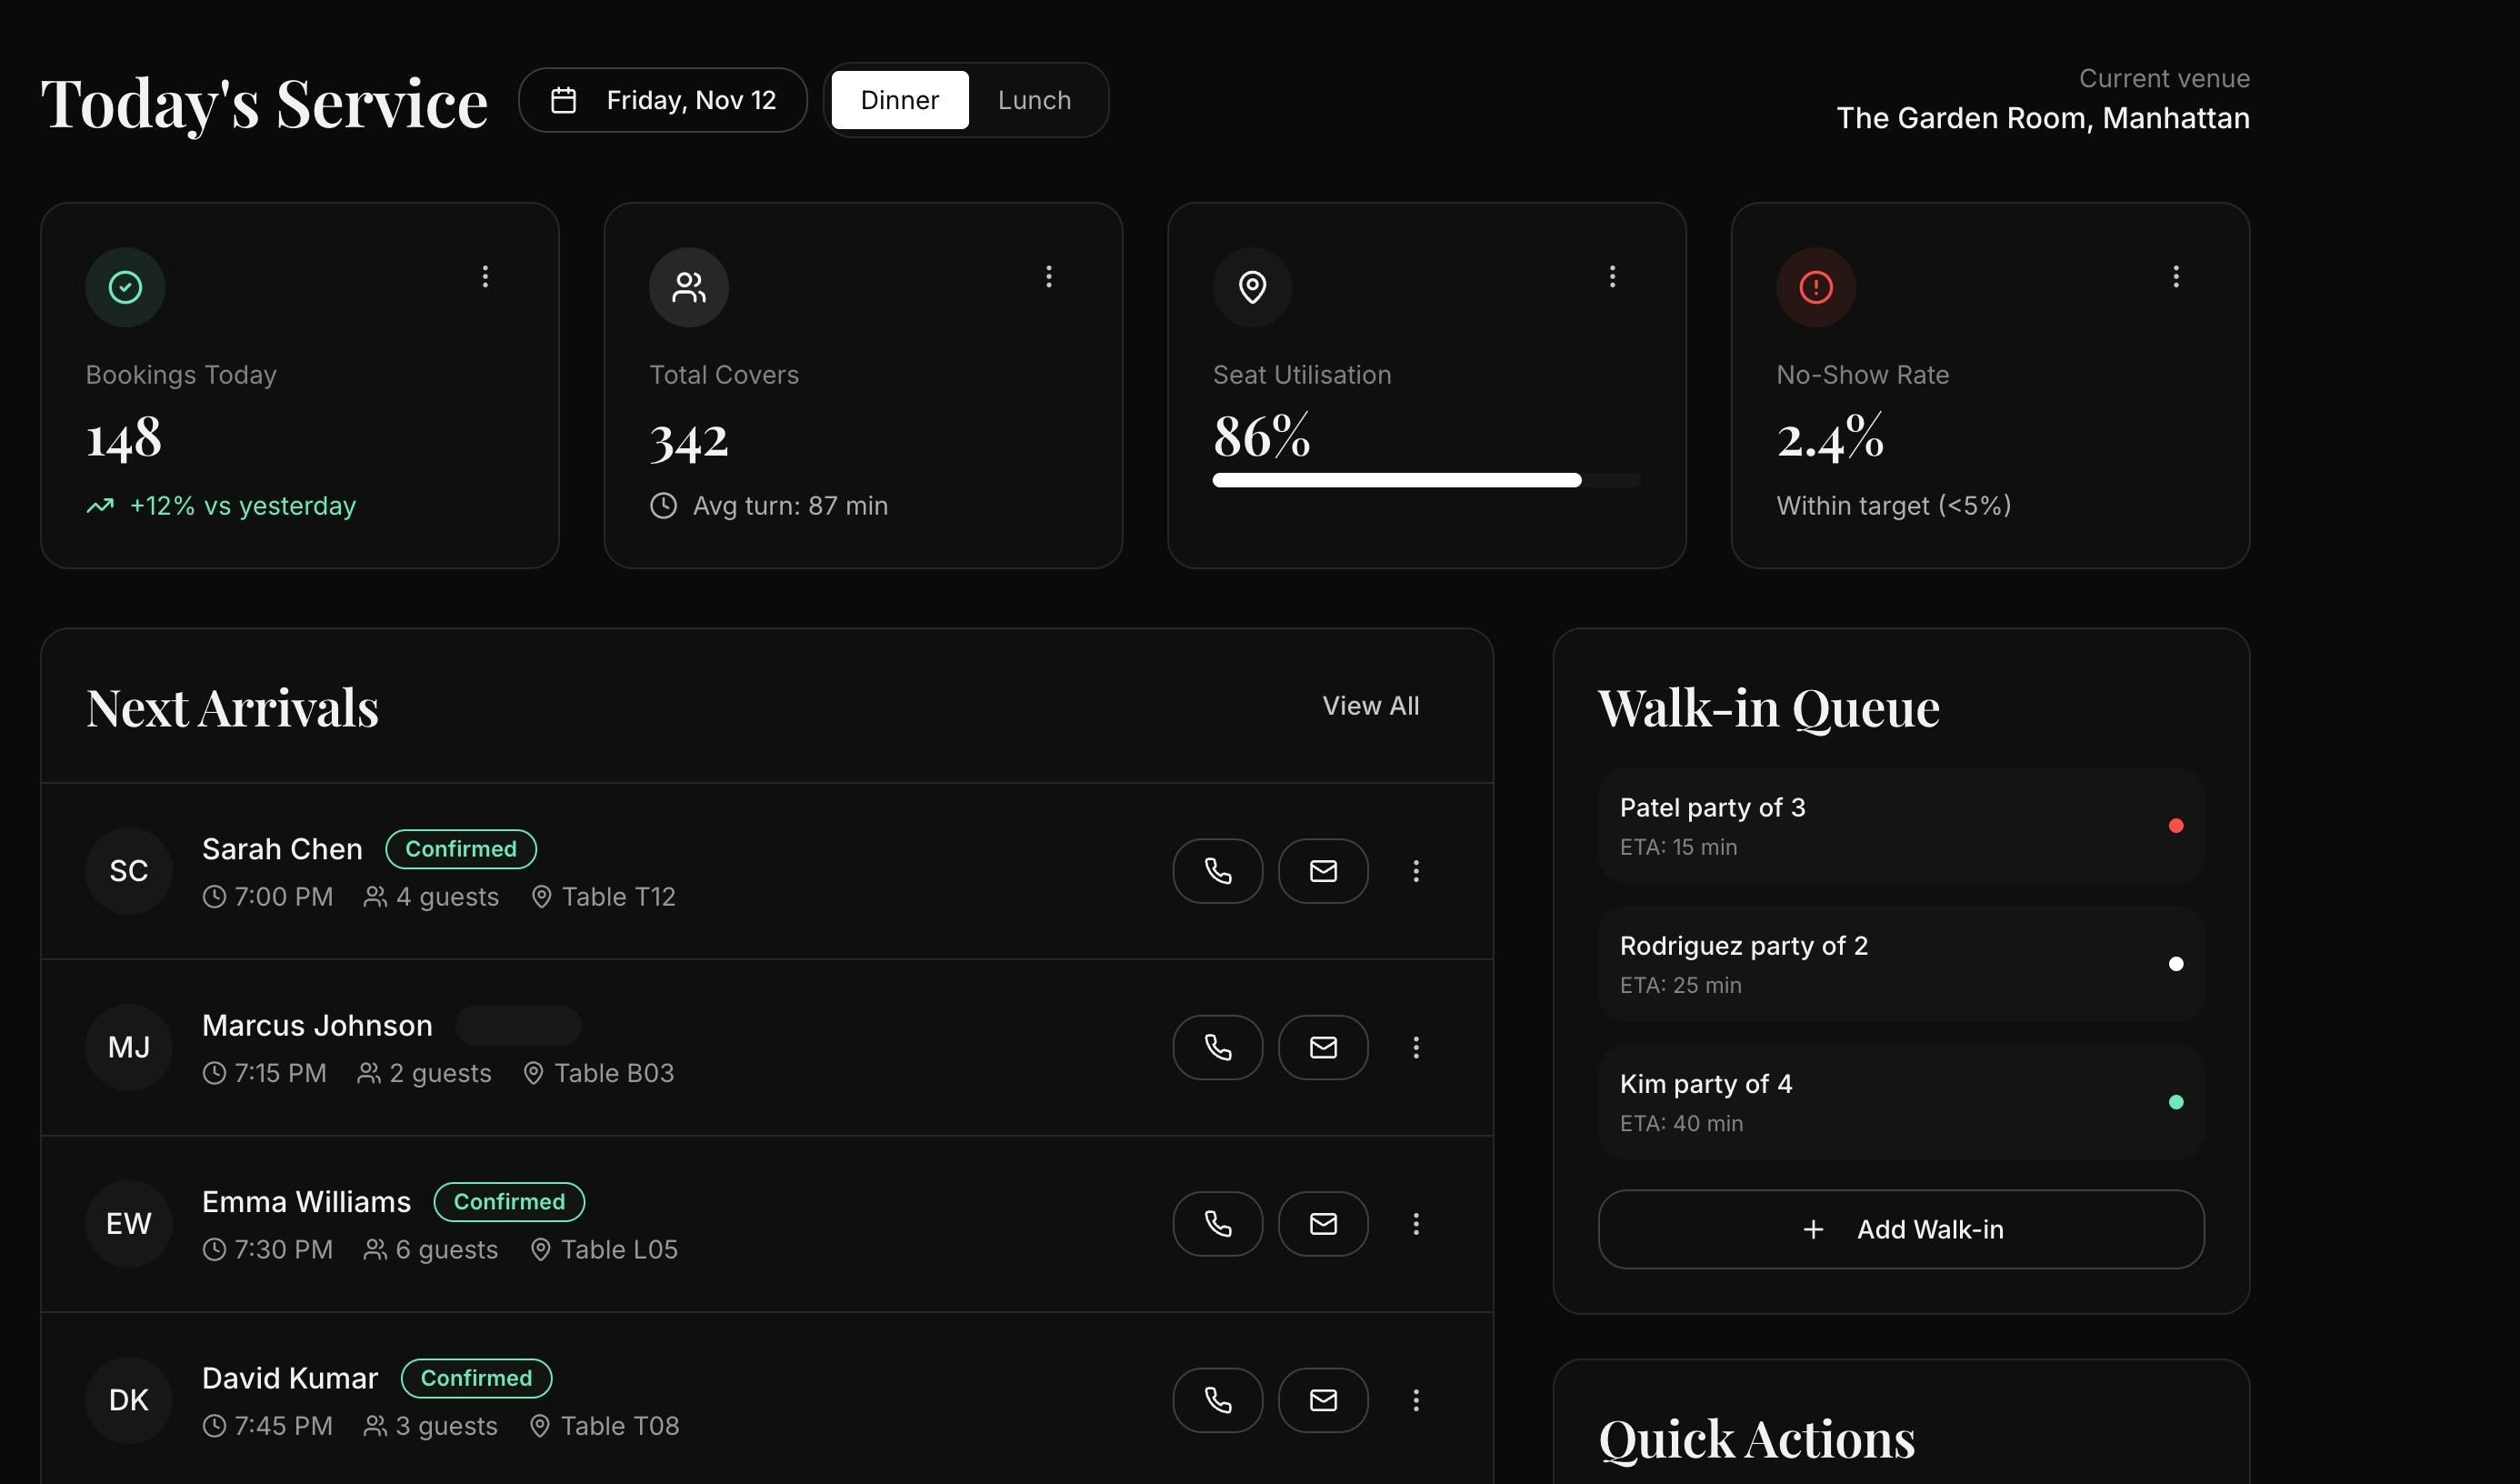Open the Bookings Today options menu

[x=485, y=276]
